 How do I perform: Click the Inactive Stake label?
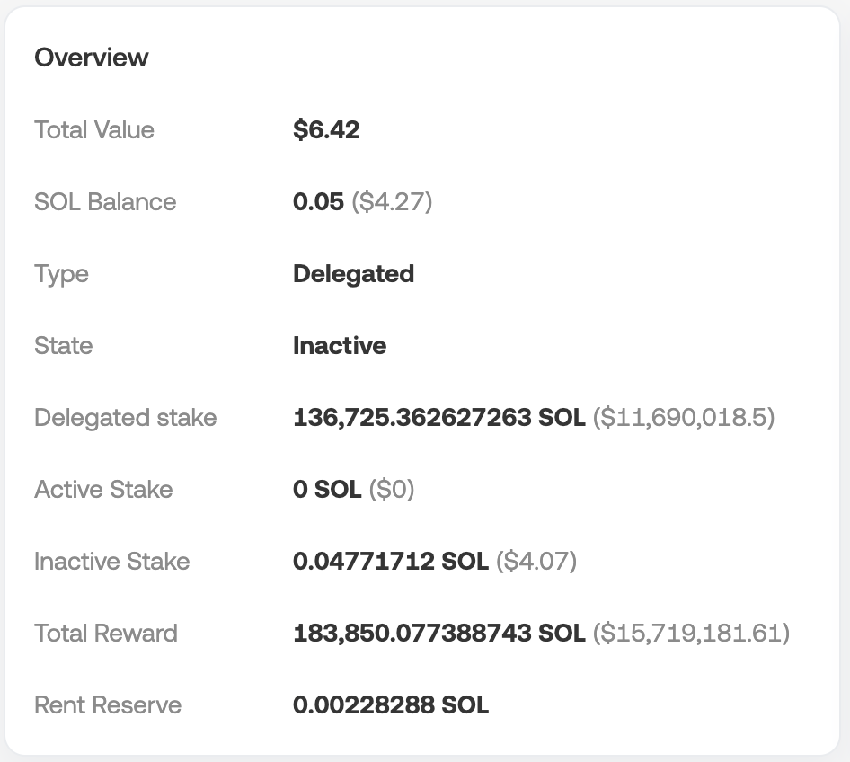click(x=111, y=562)
